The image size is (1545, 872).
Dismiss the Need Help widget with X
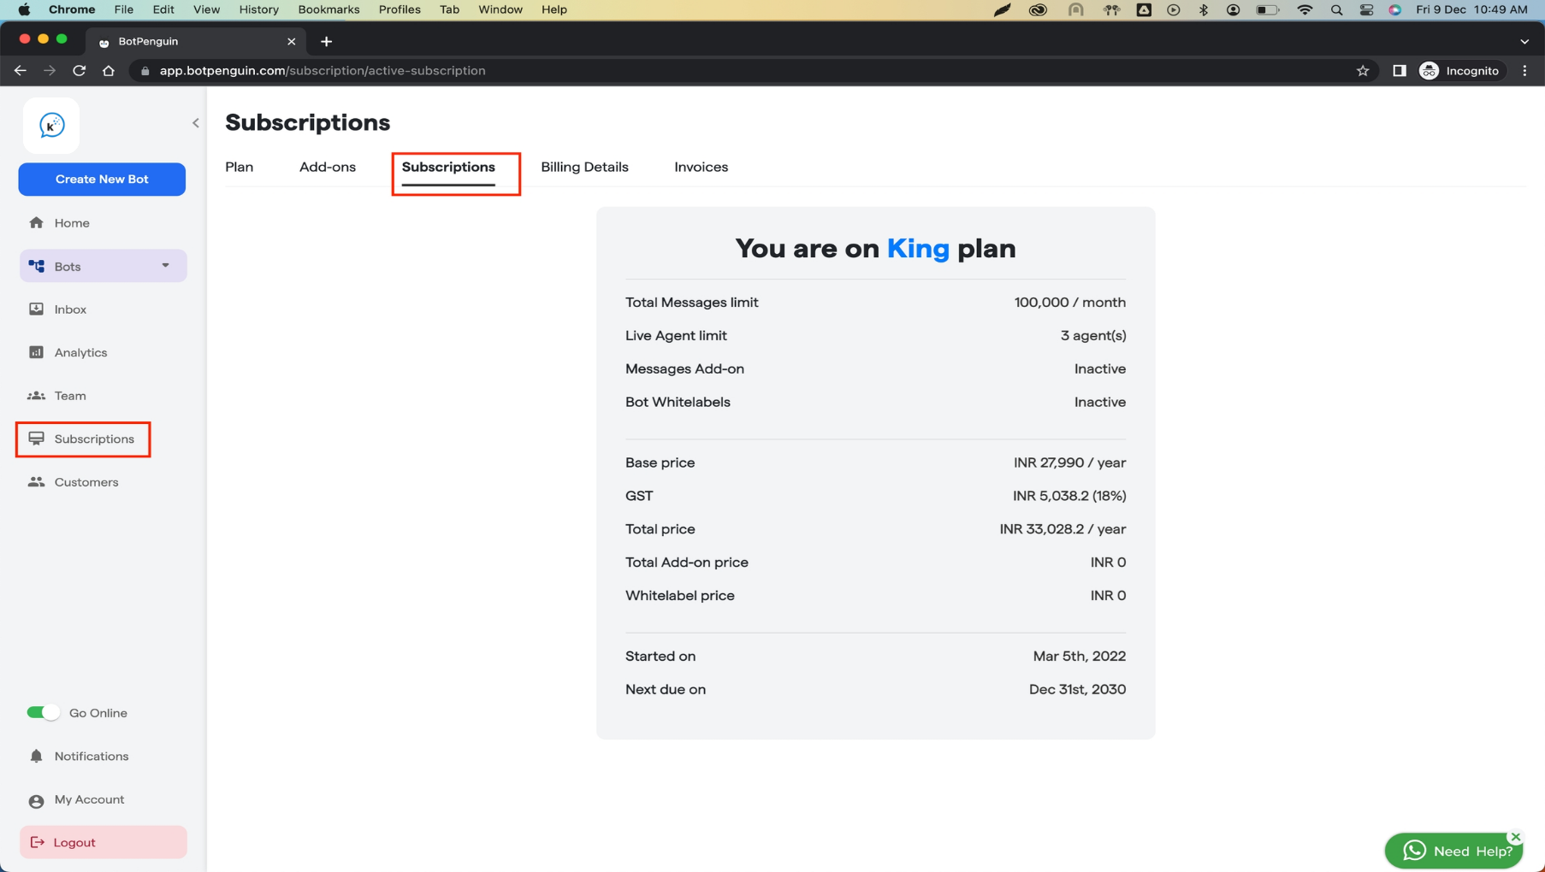(1516, 837)
